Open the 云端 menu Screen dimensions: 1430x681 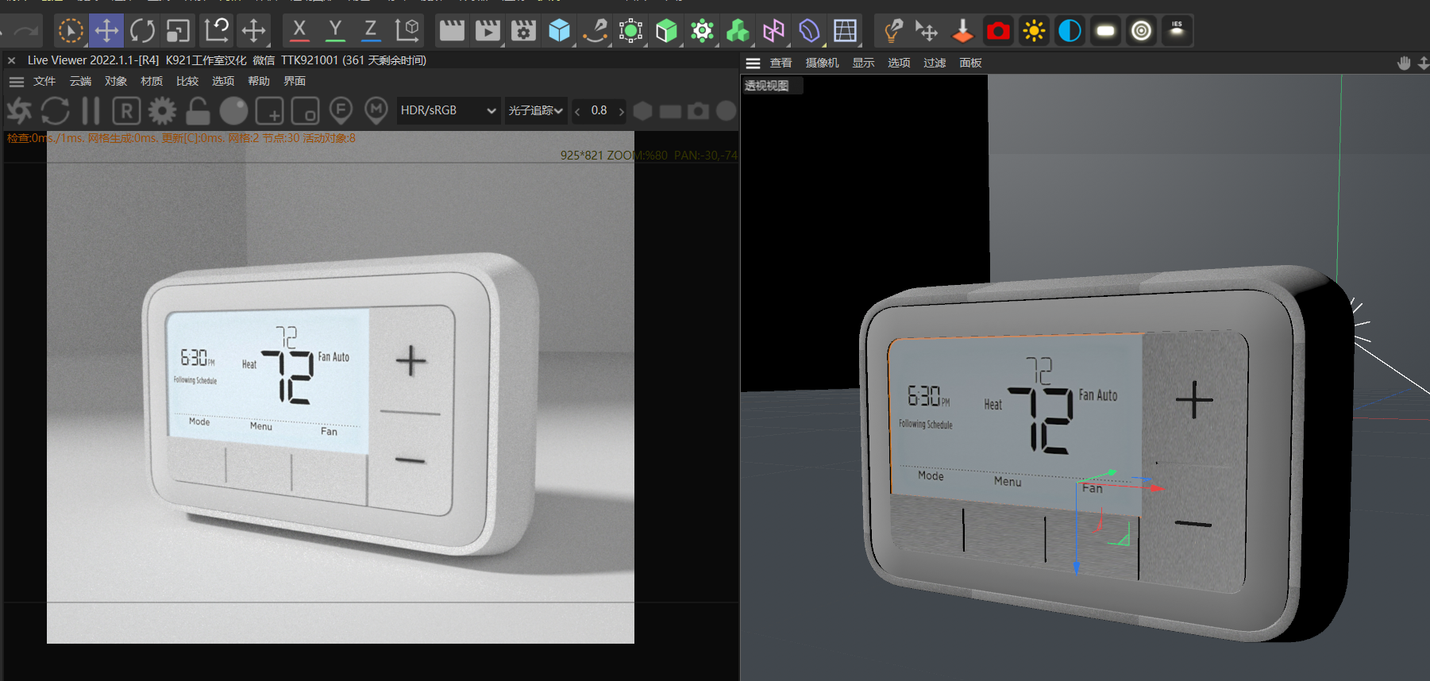point(80,81)
